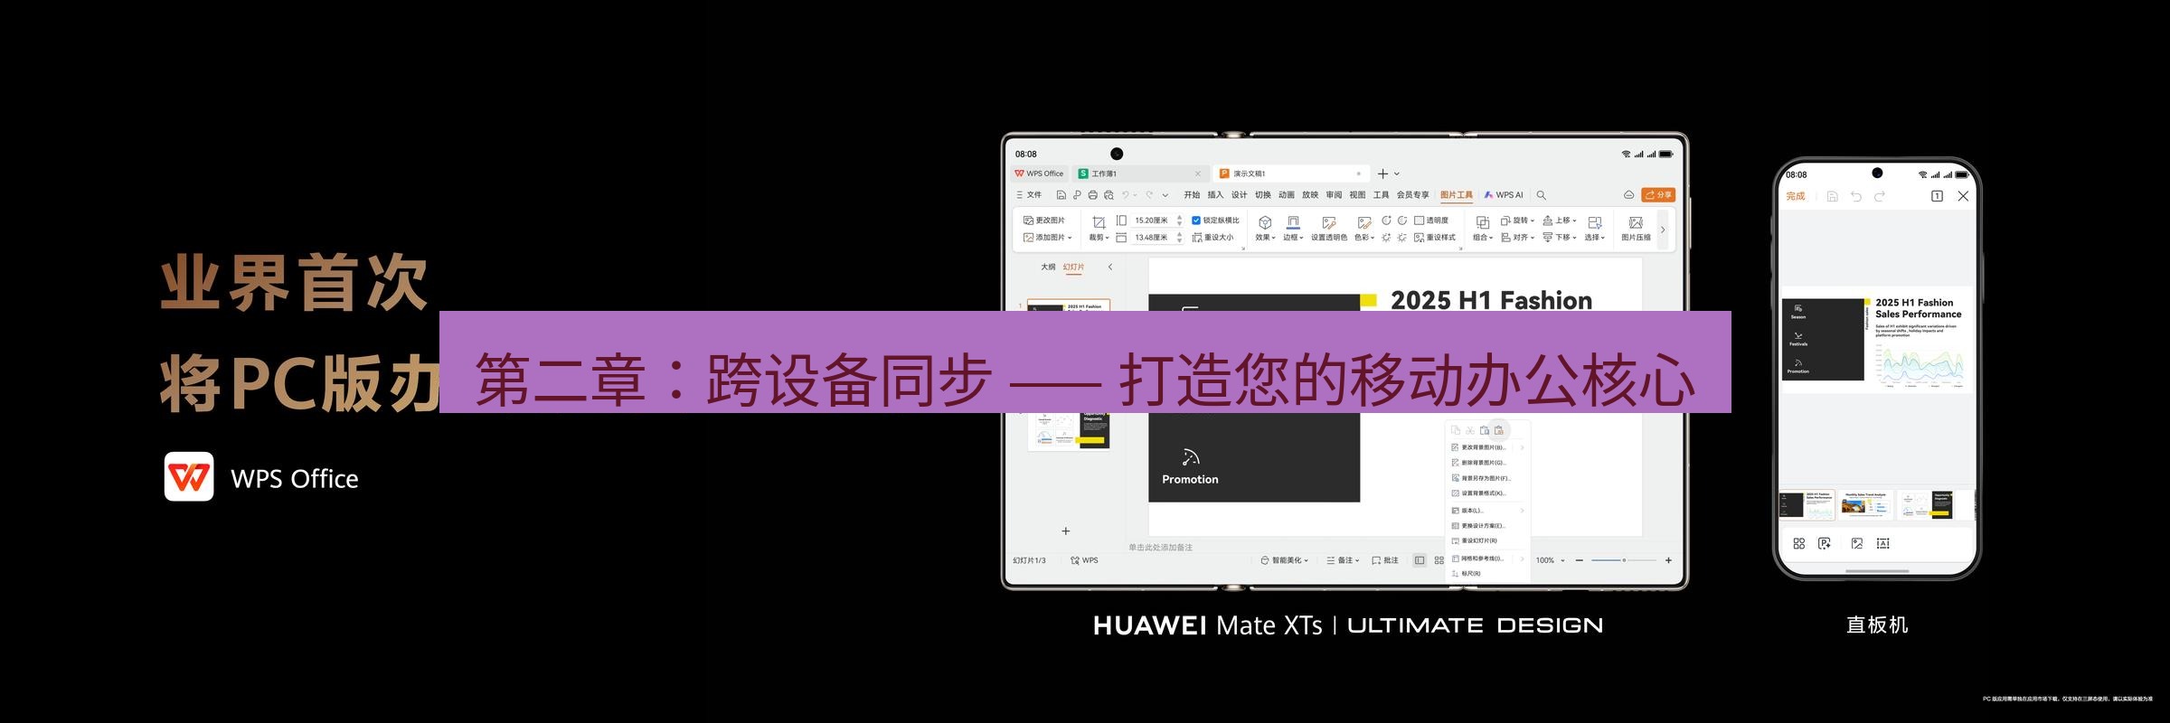The height and width of the screenshot is (723, 2170).
Task: Zoom in with plus icon in status bar
Action: coord(1668,560)
